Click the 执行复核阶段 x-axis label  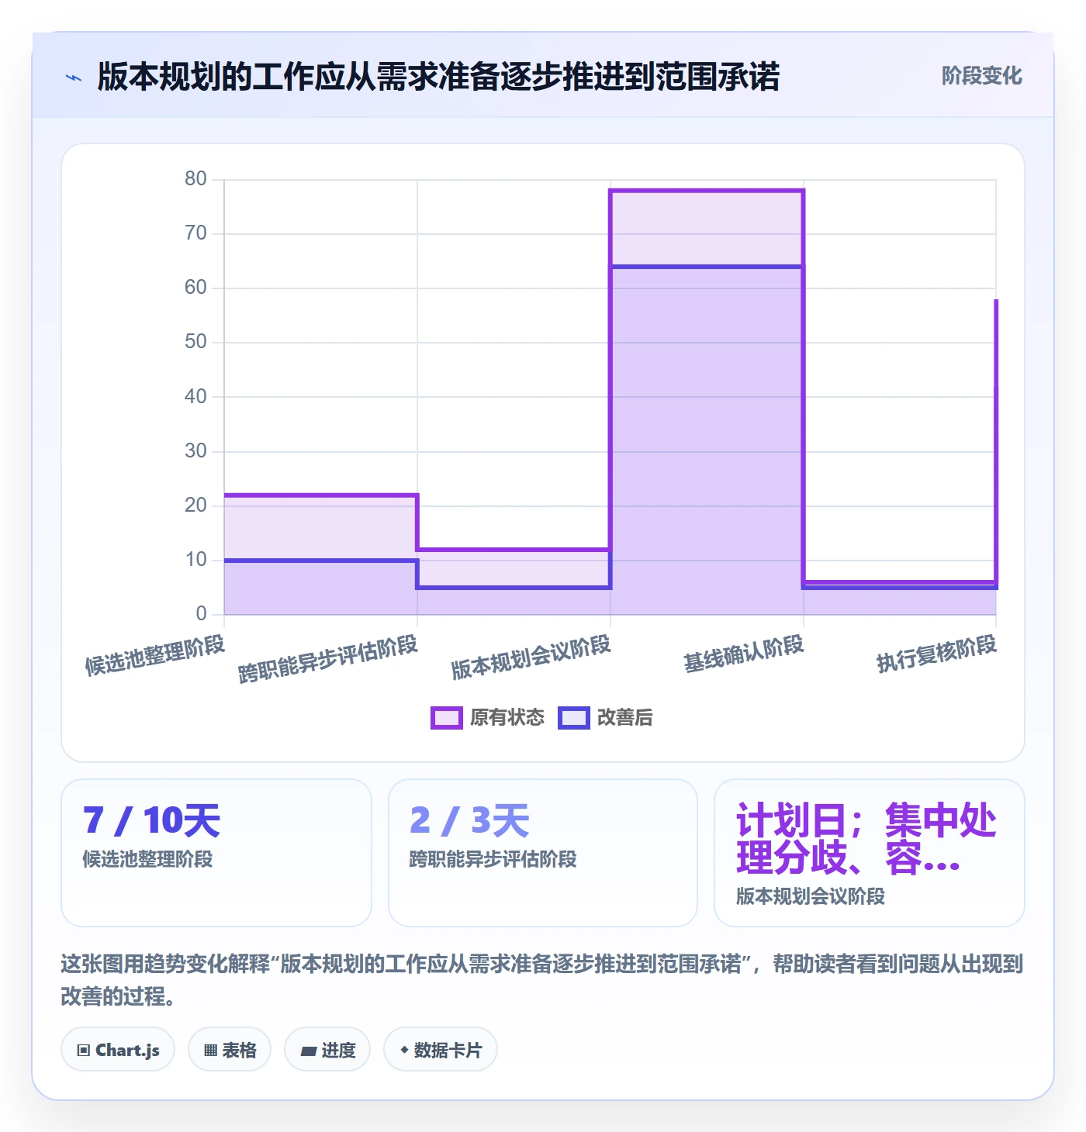tap(937, 654)
